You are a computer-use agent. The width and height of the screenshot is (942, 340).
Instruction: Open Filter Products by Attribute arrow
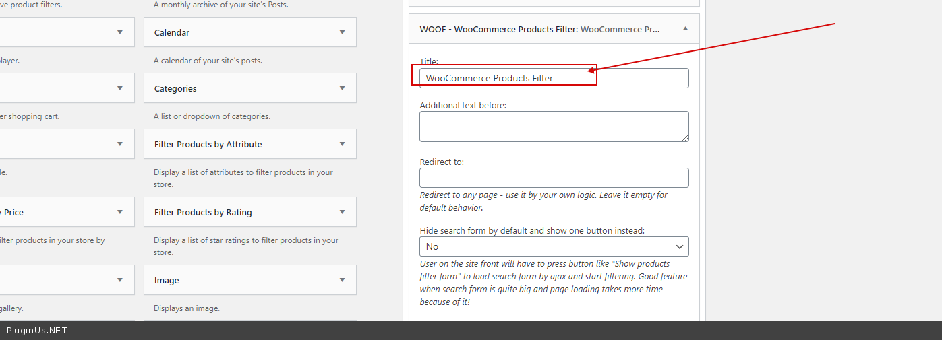[x=342, y=144]
